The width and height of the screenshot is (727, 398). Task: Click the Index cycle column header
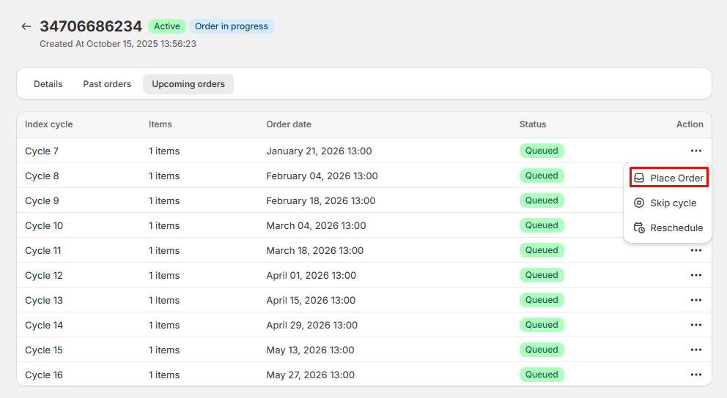(49, 124)
